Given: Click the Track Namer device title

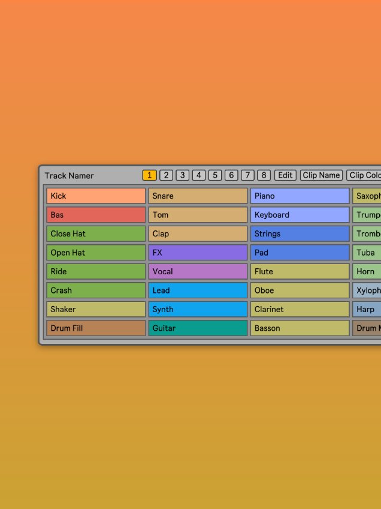Looking at the screenshot, I should pyautogui.click(x=69, y=176).
